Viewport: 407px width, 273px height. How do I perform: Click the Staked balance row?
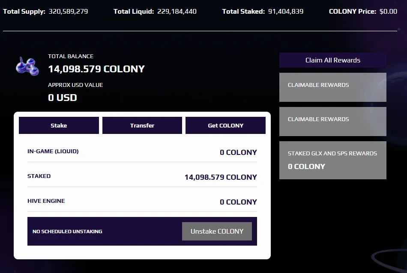(142, 177)
